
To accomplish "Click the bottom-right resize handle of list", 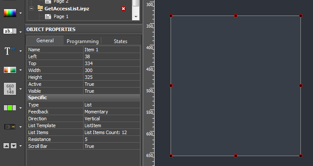I will tap(300, 156).
